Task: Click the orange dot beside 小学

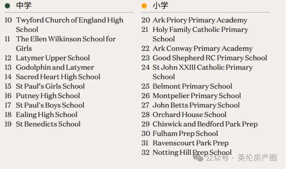Action: click(x=144, y=6)
